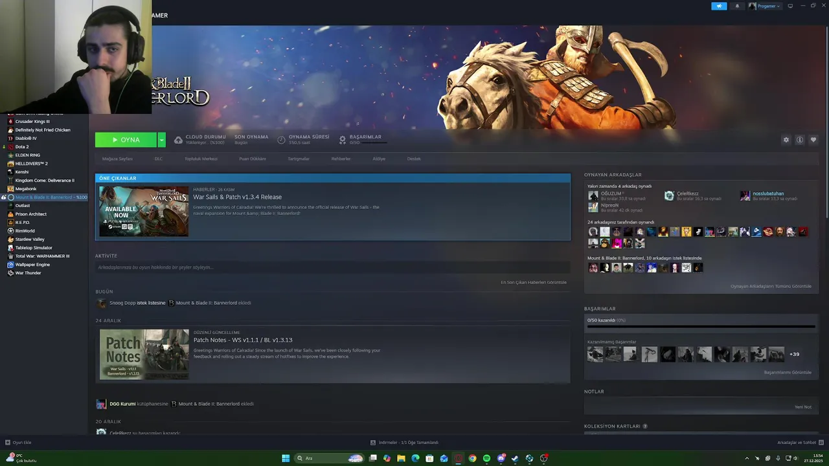Open the DLC tab
Screen dimensions: 829x466
(159, 159)
